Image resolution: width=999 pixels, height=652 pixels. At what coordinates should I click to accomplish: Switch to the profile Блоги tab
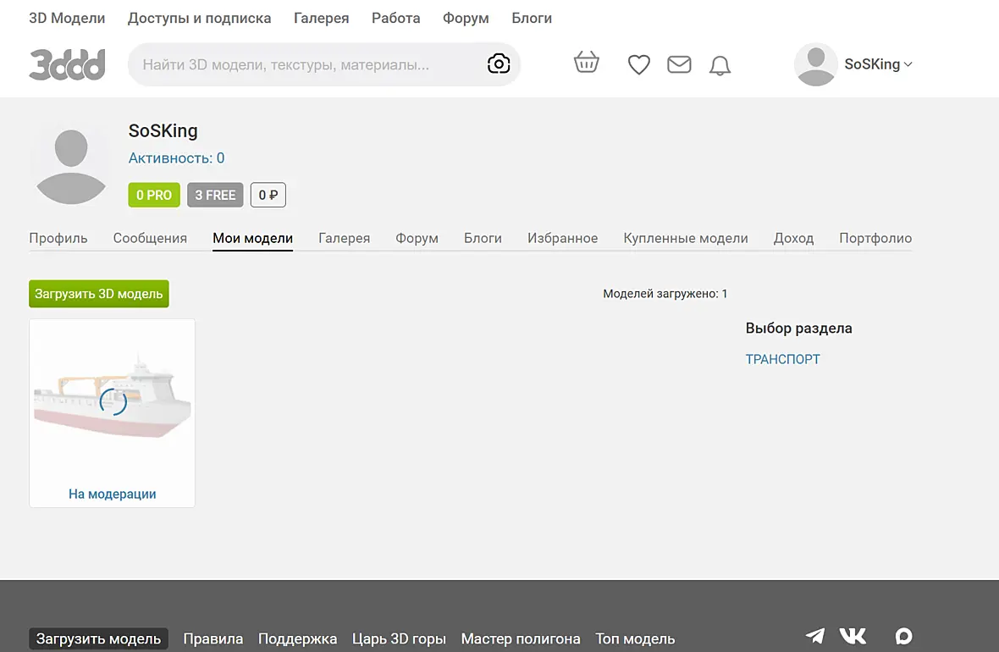[x=483, y=239]
